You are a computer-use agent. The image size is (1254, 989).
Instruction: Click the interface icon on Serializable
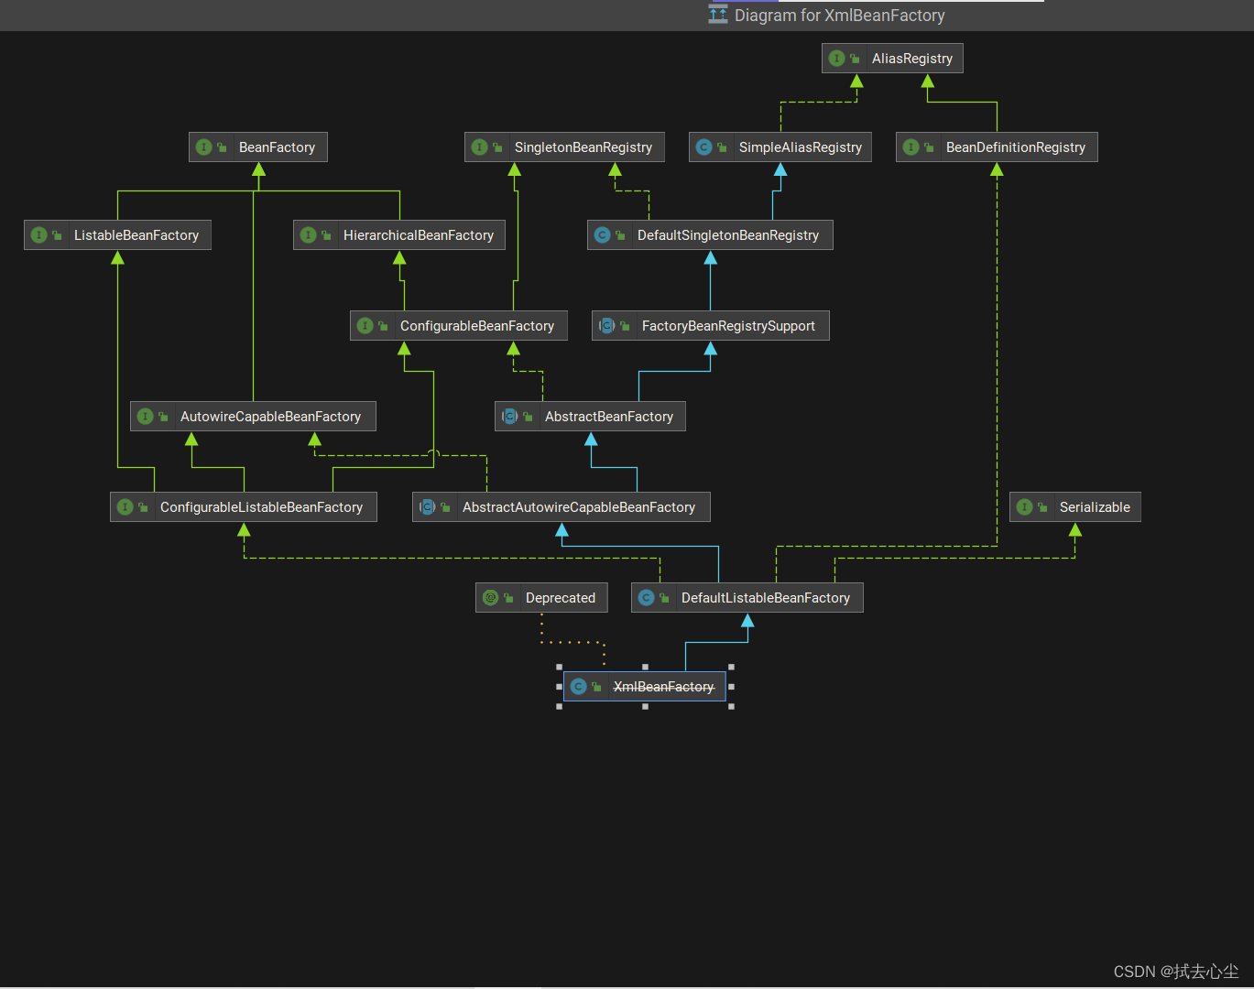pos(1024,507)
